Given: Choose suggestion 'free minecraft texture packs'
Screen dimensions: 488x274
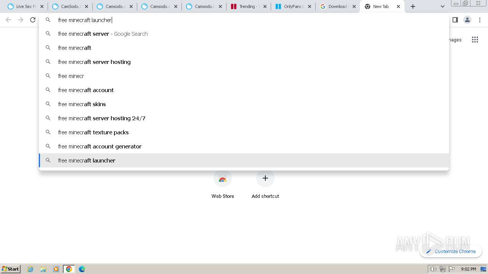Looking at the screenshot, I should pyautogui.click(x=244, y=132).
